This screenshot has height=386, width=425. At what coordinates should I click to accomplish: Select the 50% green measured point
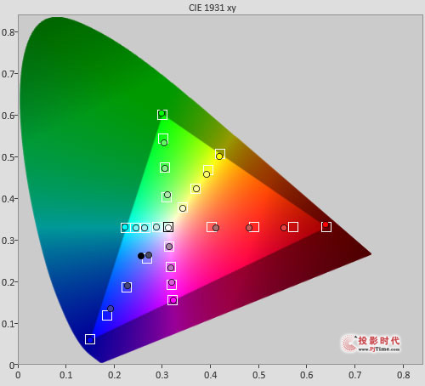click(x=165, y=168)
